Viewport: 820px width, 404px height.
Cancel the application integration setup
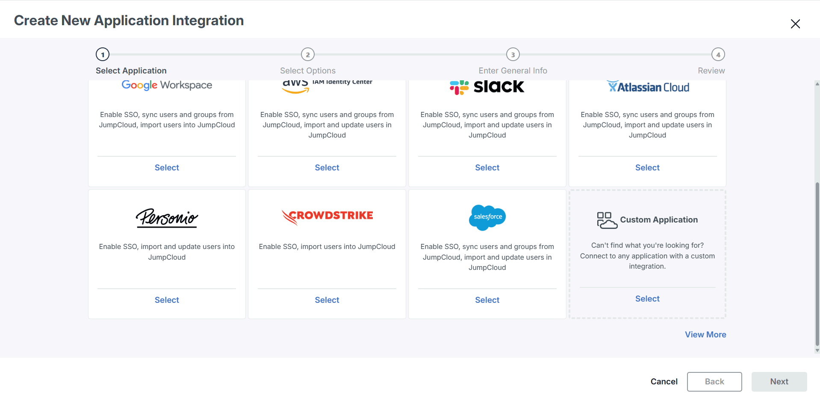664,382
